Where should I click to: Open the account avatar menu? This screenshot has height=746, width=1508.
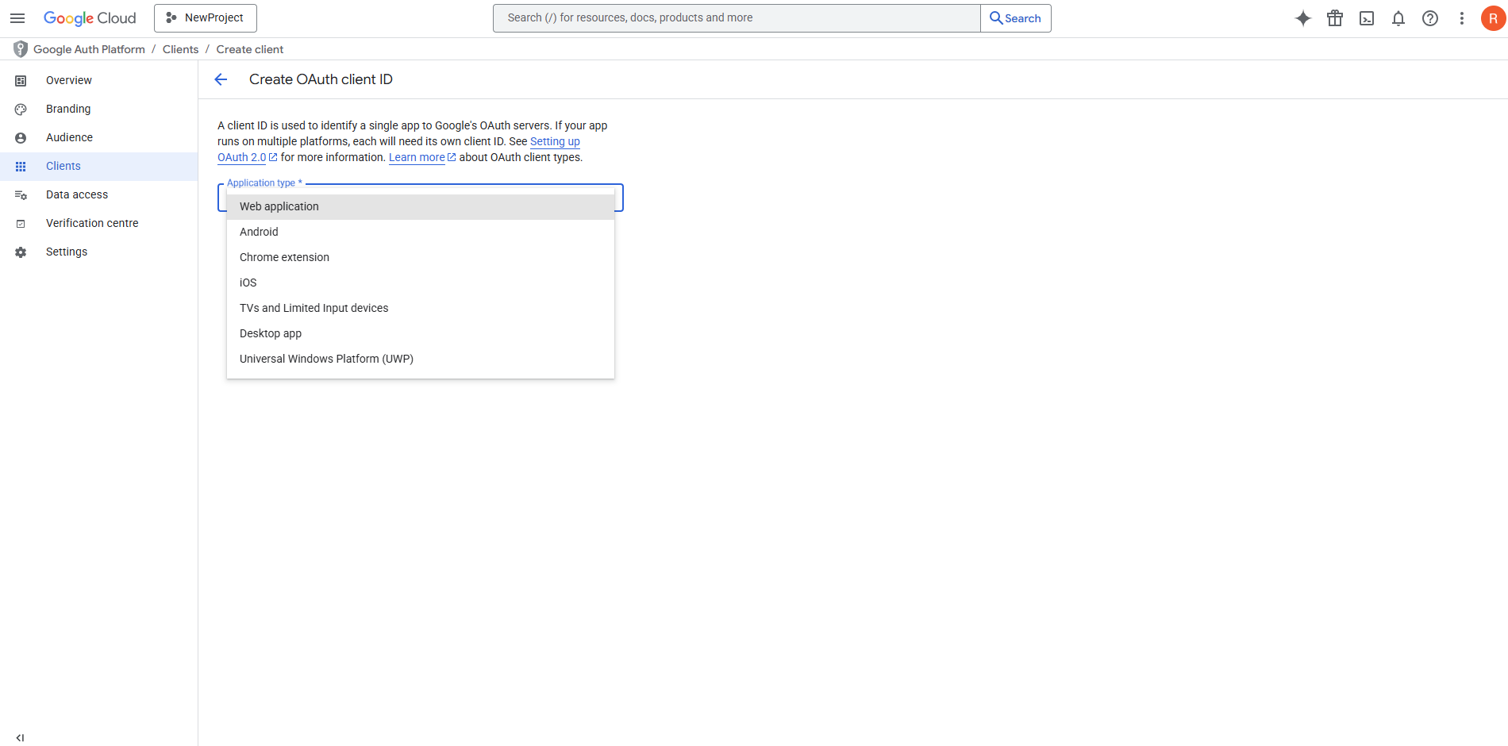pos(1493,17)
